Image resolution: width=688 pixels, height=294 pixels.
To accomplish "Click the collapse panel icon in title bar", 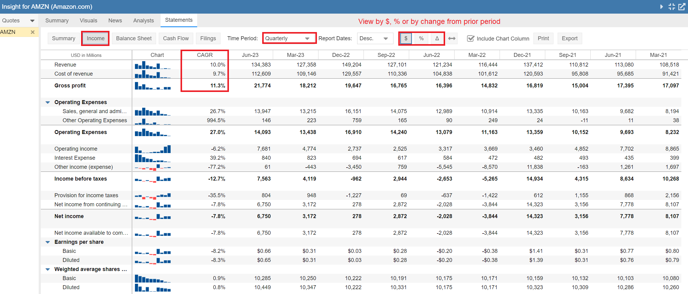I will (x=672, y=7).
